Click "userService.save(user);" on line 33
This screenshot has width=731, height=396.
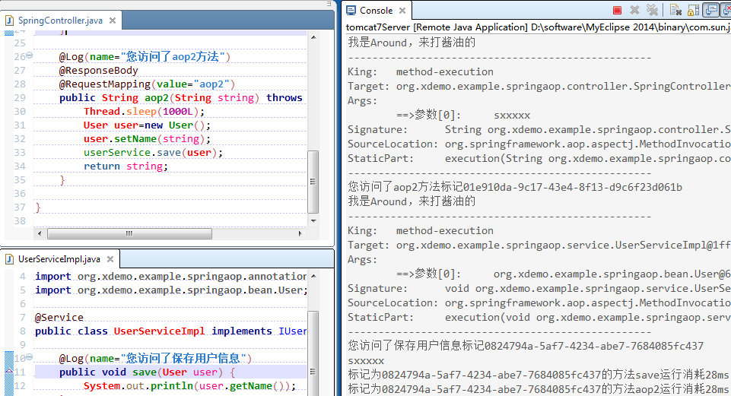click(x=153, y=152)
